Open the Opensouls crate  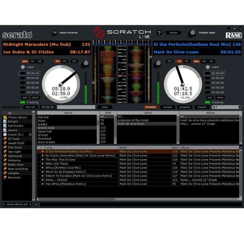tap(17, 156)
